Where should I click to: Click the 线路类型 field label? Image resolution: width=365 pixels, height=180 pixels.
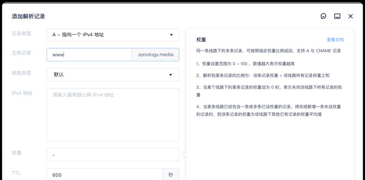pyautogui.click(x=21, y=73)
